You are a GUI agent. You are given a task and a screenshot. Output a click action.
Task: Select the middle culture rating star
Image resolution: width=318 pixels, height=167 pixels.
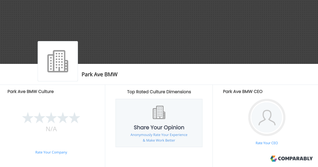click(51, 117)
